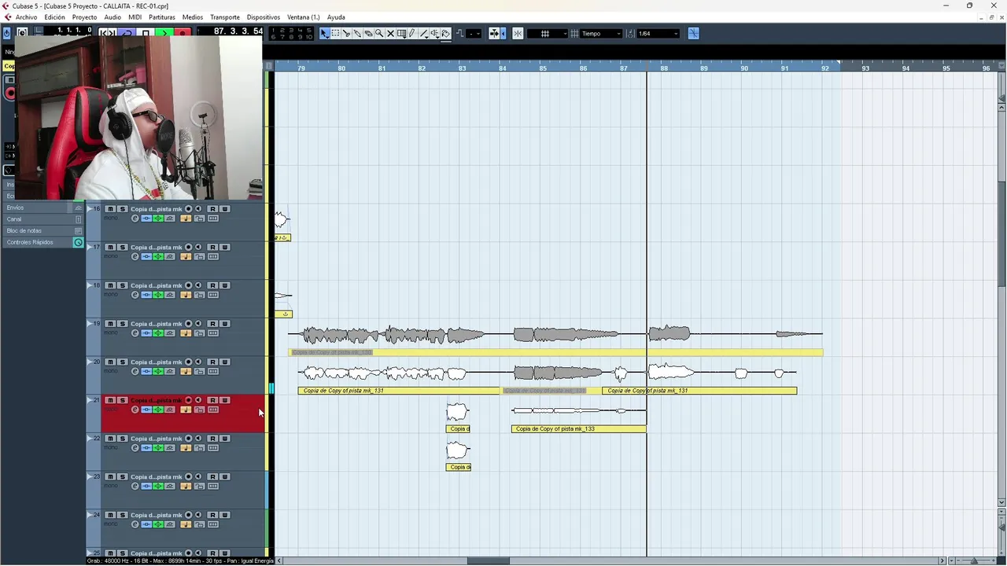Click the green Play transport button

coord(164,33)
